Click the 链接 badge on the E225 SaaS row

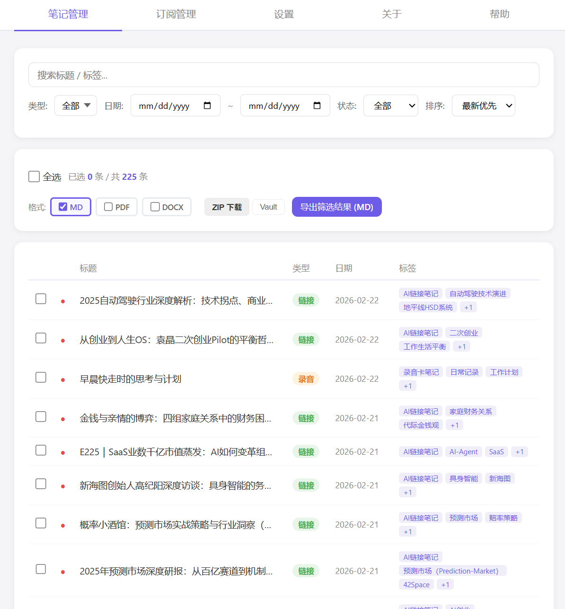[306, 451]
